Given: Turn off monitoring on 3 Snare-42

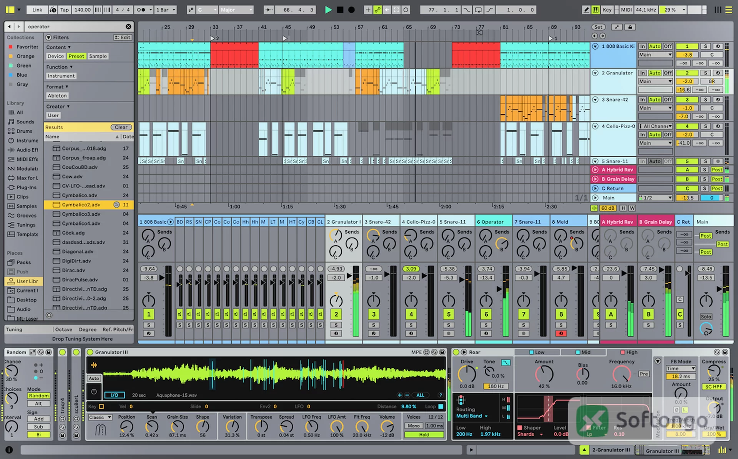Looking at the screenshot, I should (668, 100).
